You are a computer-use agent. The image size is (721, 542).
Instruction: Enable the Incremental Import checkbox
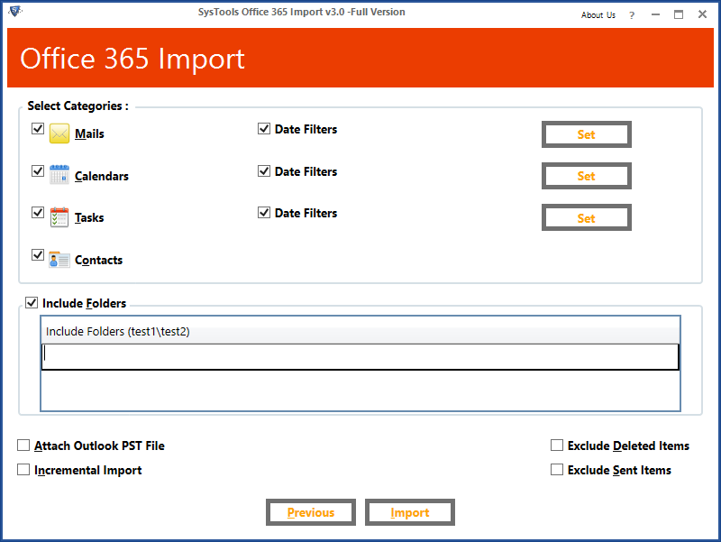(x=23, y=469)
